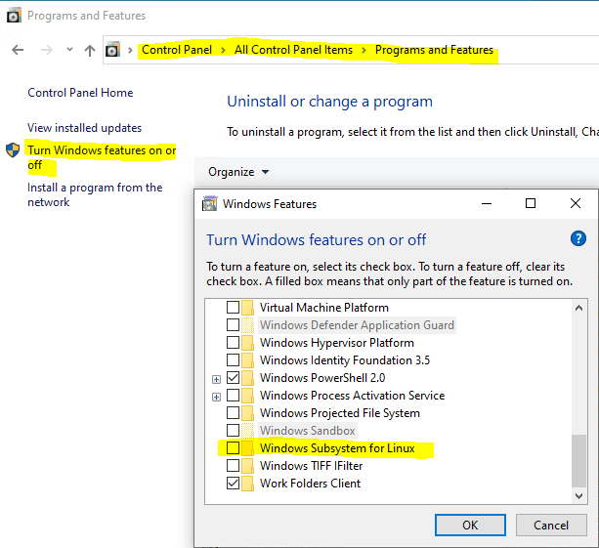Click the address bar Programs and Features icon
Image resolution: width=599 pixels, height=548 pixels.
(112, 50)
